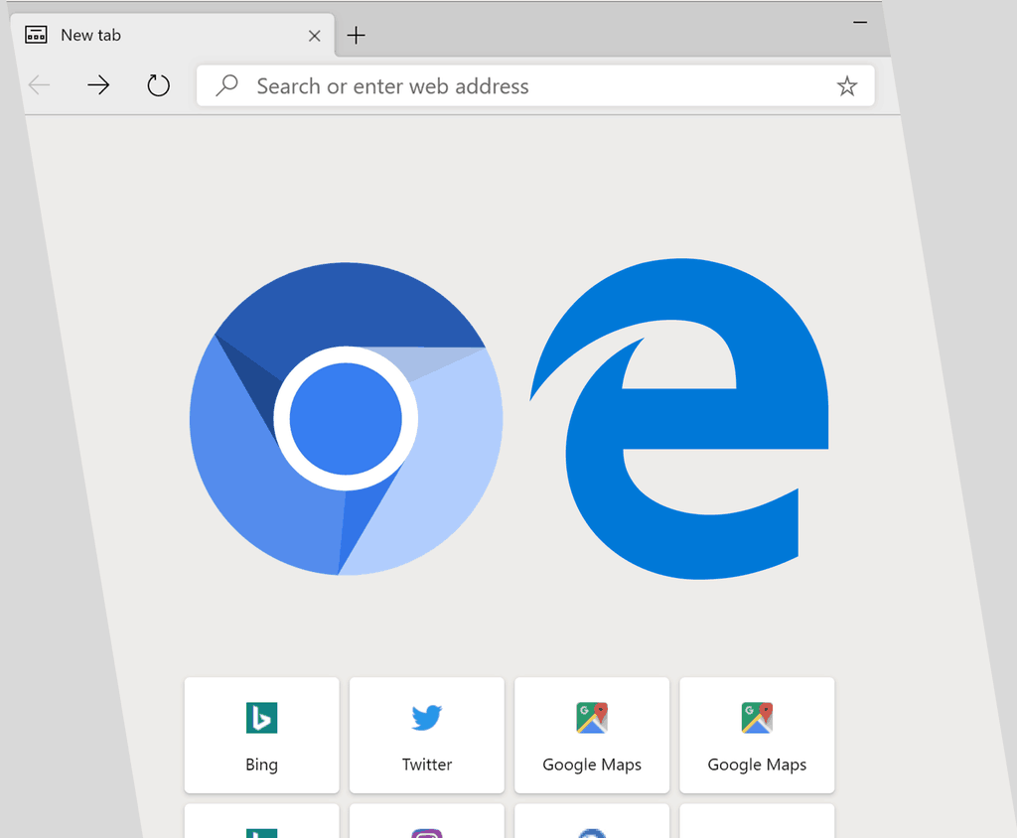Open the Bing tile
1017x838 pixels.
coord(261,735)
